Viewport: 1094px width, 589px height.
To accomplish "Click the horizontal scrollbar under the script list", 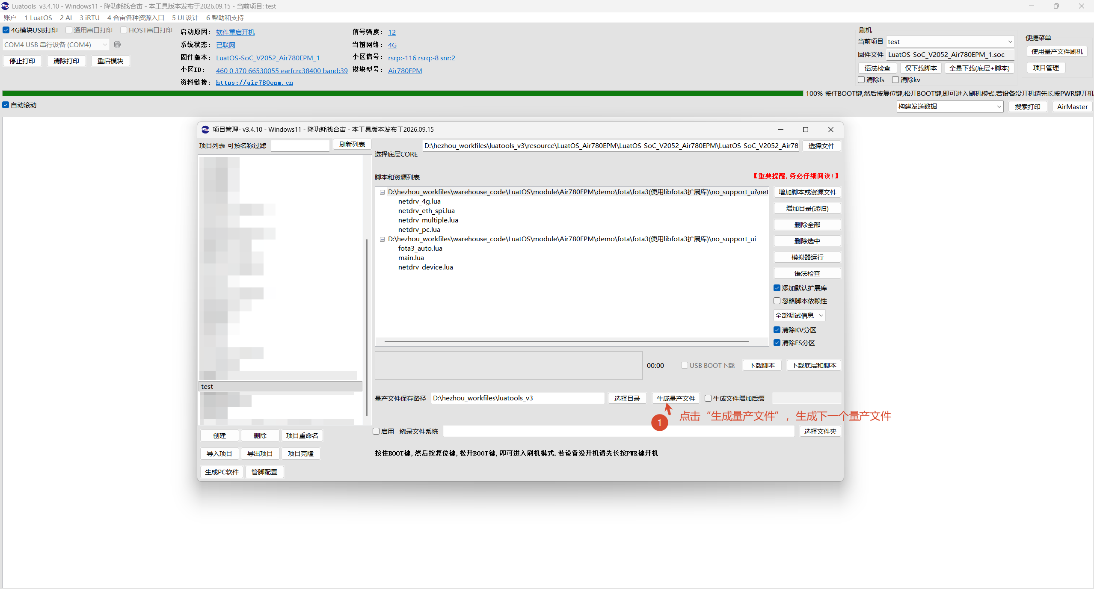I will [x=566, y=341].
